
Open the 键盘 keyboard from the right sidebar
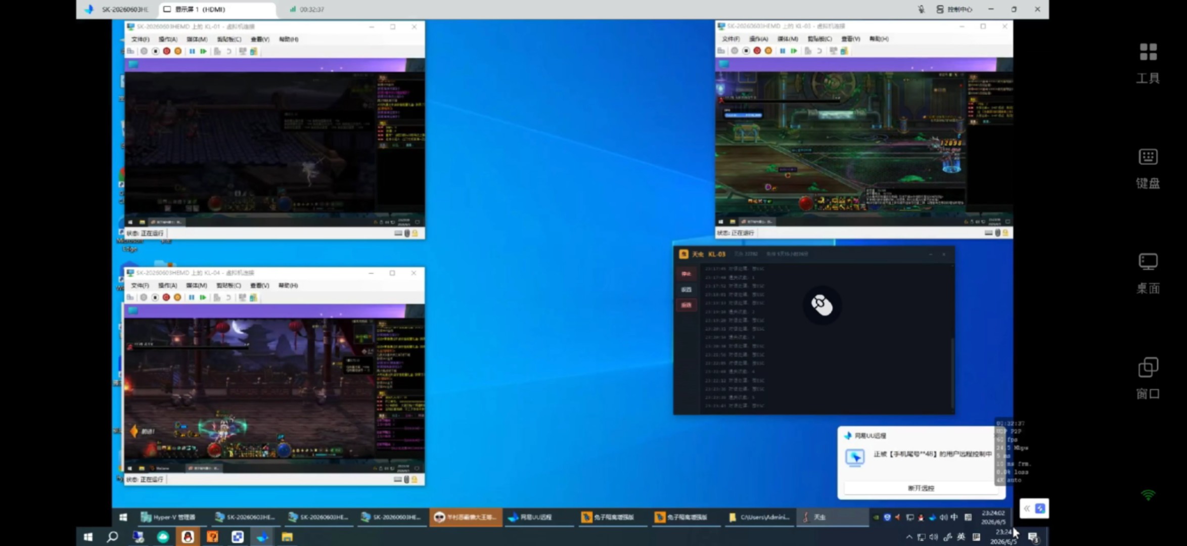(x=1148, y=168)
